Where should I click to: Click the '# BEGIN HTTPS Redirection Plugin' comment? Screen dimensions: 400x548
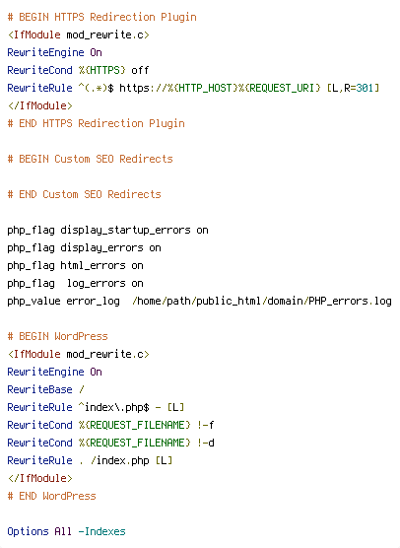[x=102, y=17]
